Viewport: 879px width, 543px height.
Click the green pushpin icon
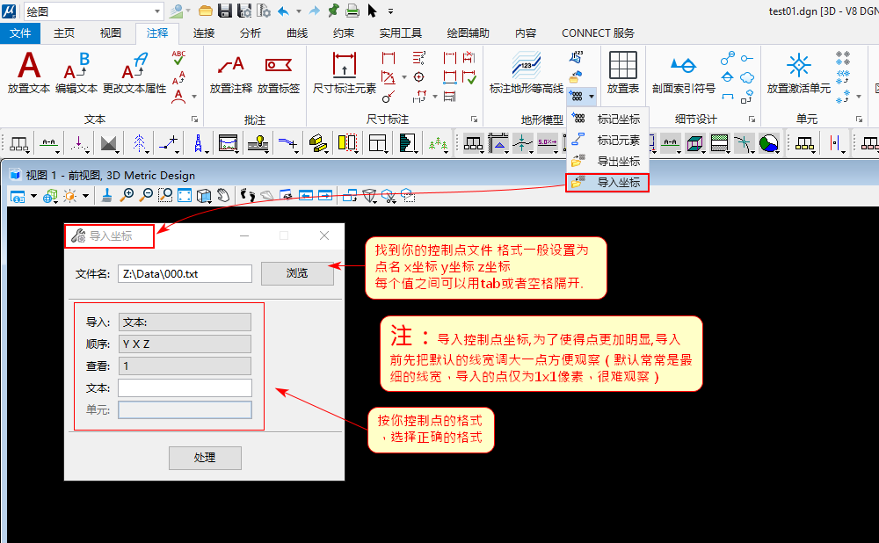(x=333, y=11)
